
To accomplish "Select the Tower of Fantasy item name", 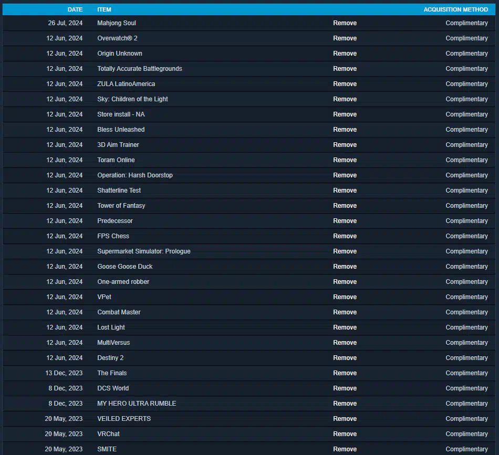I will tap(121, 206).
